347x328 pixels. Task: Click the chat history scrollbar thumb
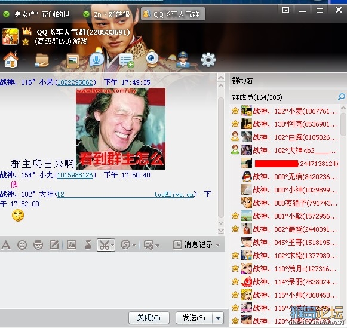[220, 158]
